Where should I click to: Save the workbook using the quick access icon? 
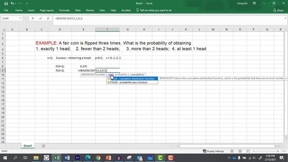tap(6, 4)
